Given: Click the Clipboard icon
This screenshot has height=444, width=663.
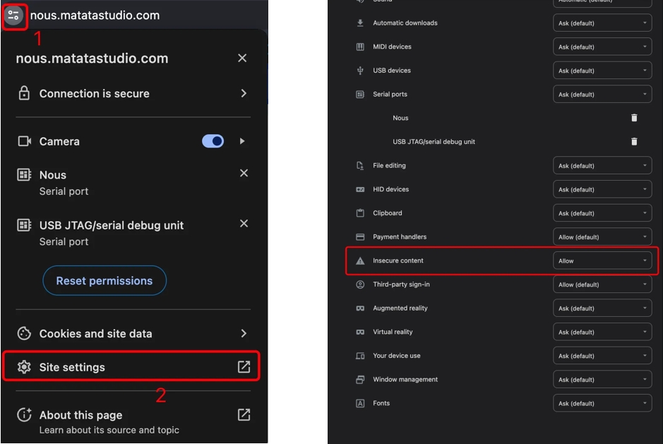Looking at the screenshot, I should (x=360, y=212).
